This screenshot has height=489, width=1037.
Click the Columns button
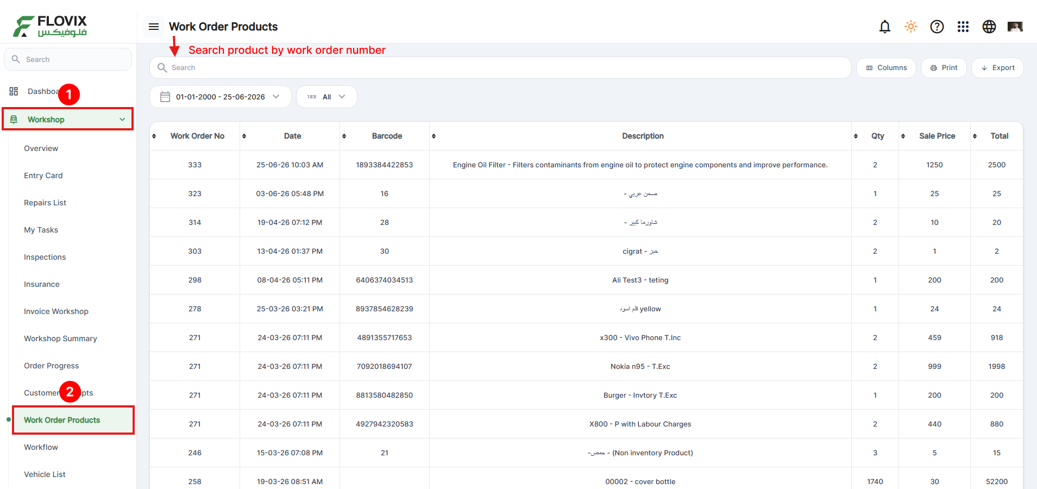[886, 68]
